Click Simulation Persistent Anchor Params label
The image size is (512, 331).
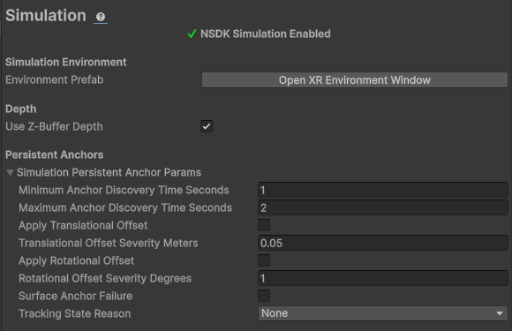(x=109, y=172)
